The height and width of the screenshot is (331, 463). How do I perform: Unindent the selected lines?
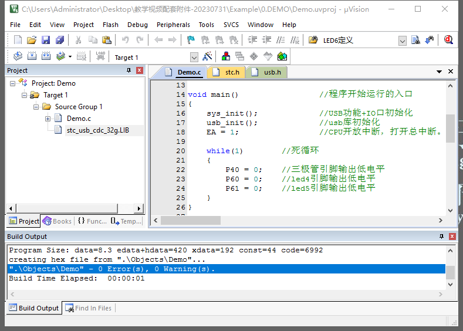pos(266,40)
